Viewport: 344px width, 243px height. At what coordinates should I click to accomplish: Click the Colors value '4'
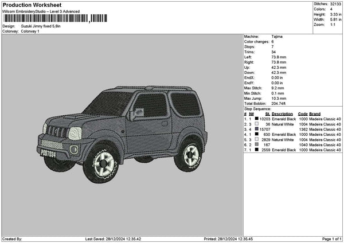[331, 9]
